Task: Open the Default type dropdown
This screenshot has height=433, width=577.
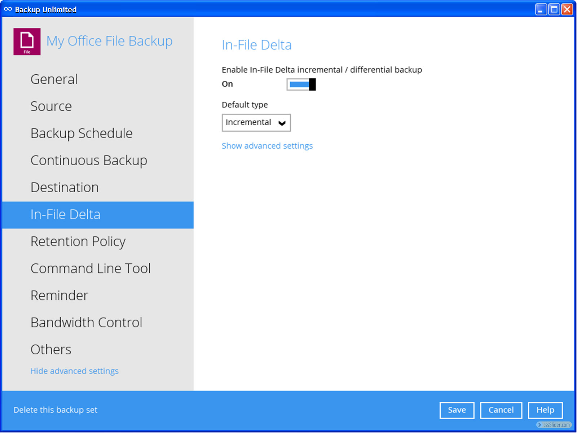Action: point(256,123)
